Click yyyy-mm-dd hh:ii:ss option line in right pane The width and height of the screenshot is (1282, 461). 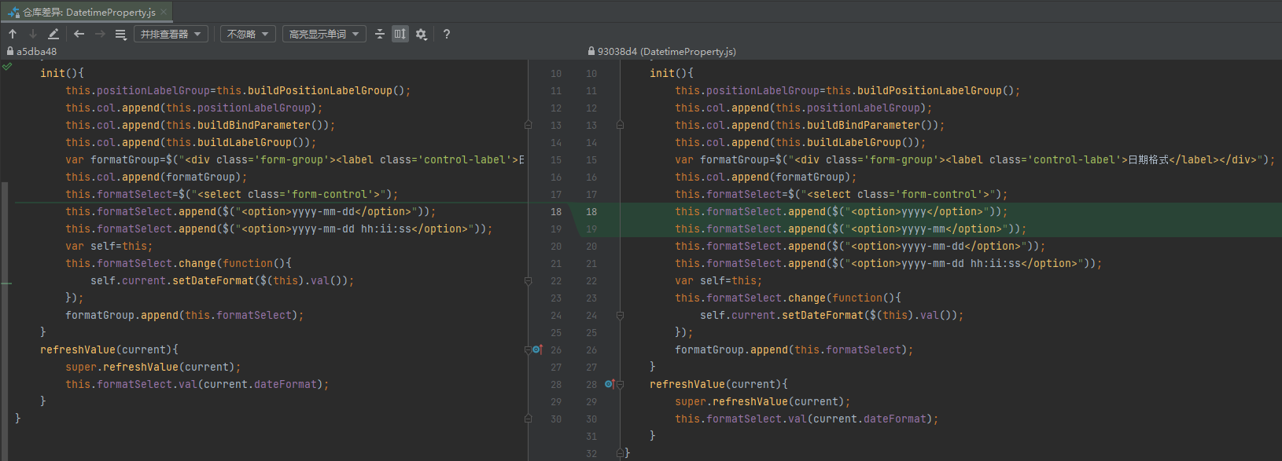pyautogui.click(x=888, y=263)
